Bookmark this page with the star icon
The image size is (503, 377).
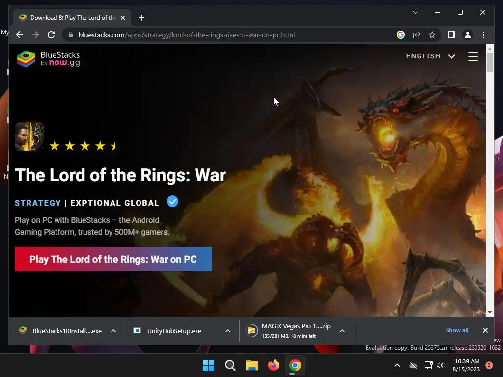tap(432, 35)
